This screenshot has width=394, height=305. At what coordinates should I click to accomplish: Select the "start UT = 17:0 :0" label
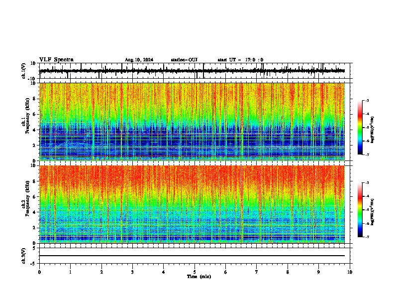click(240, 60)
